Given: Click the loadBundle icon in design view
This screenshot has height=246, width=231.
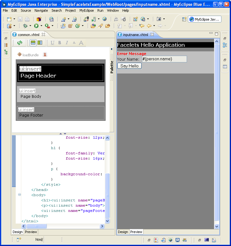Looking at the screenshot, I should (19, 55).
